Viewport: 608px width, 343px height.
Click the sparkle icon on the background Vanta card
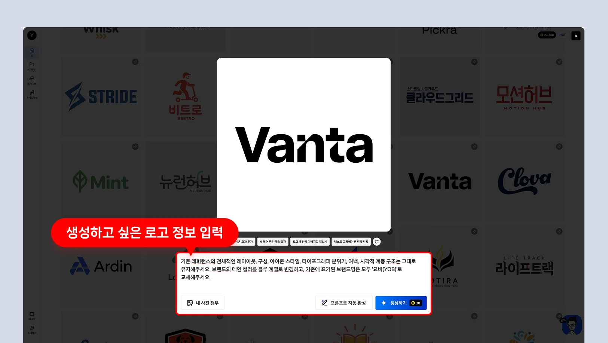[474, 147]
